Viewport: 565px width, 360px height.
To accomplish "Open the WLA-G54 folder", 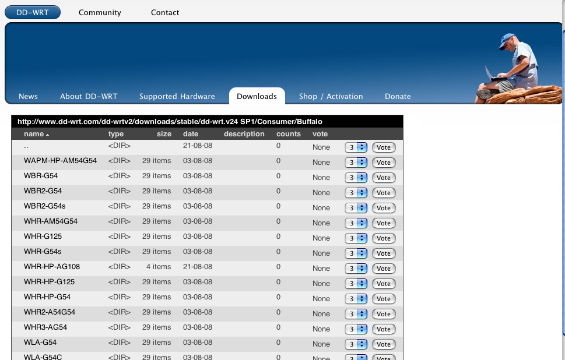I will pyautogui.click(x=40, y=343).
